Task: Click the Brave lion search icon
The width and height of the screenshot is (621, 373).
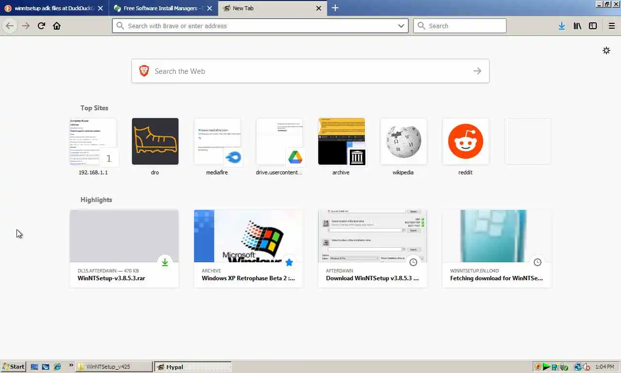Action: [x=144, y=71]
